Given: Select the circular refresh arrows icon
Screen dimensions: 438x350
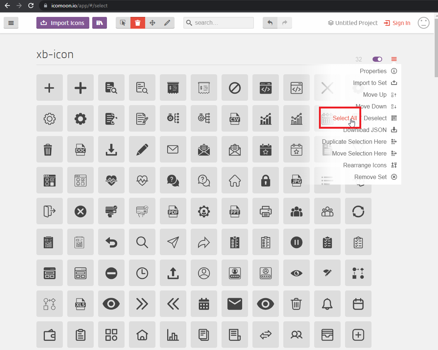Looking at the screenshot, I should [358, 211].
